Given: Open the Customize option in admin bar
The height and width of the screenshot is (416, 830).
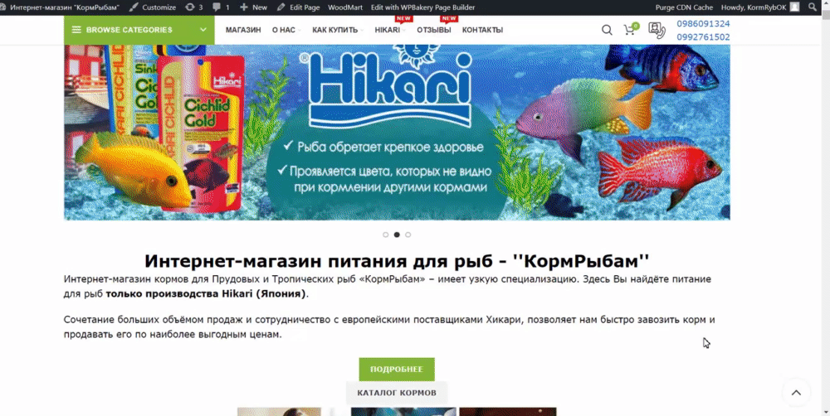Looking at the screenshot, I should (153, 7).
